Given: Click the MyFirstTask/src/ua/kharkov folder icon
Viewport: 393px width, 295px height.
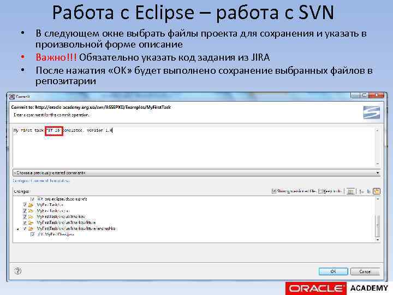Looking at the screenshot, I should (x=31, y=217).
